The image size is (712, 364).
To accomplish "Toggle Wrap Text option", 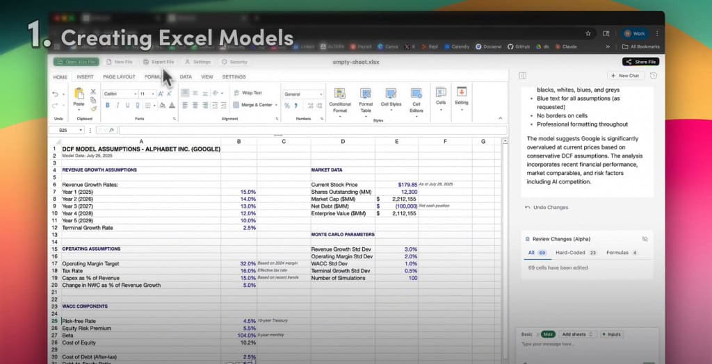I will (x=248, y=93).
